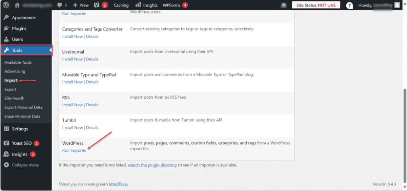The height and width of the screenshot is (191, 408).
Task: Click the home site icon in admin bar
Action: tap(17, 5)
